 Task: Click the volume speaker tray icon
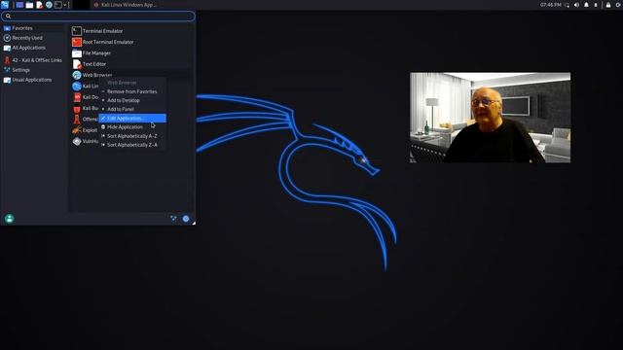pos(576,5)
